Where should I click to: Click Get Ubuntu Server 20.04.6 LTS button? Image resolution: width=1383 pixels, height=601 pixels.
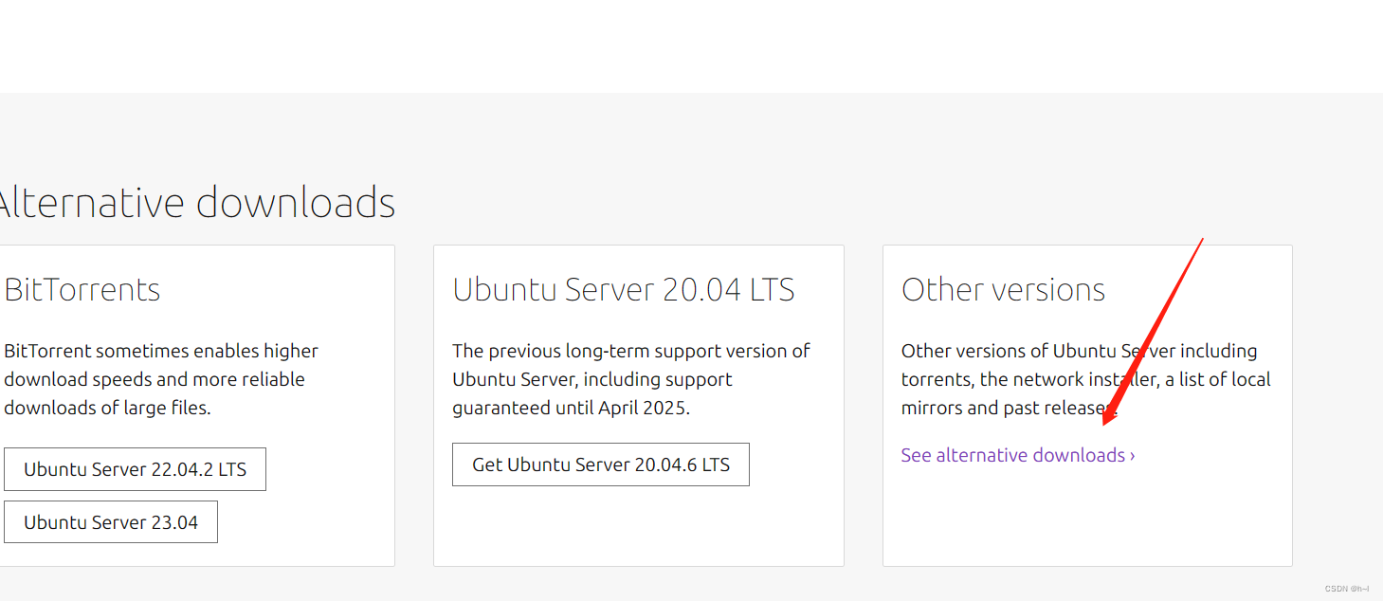[601, 464]
